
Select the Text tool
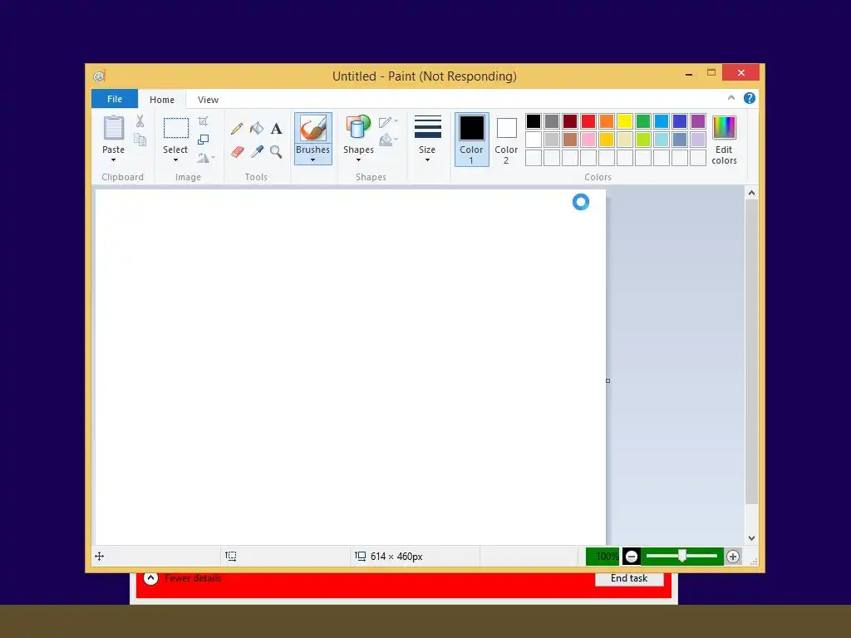coord(276,129)
